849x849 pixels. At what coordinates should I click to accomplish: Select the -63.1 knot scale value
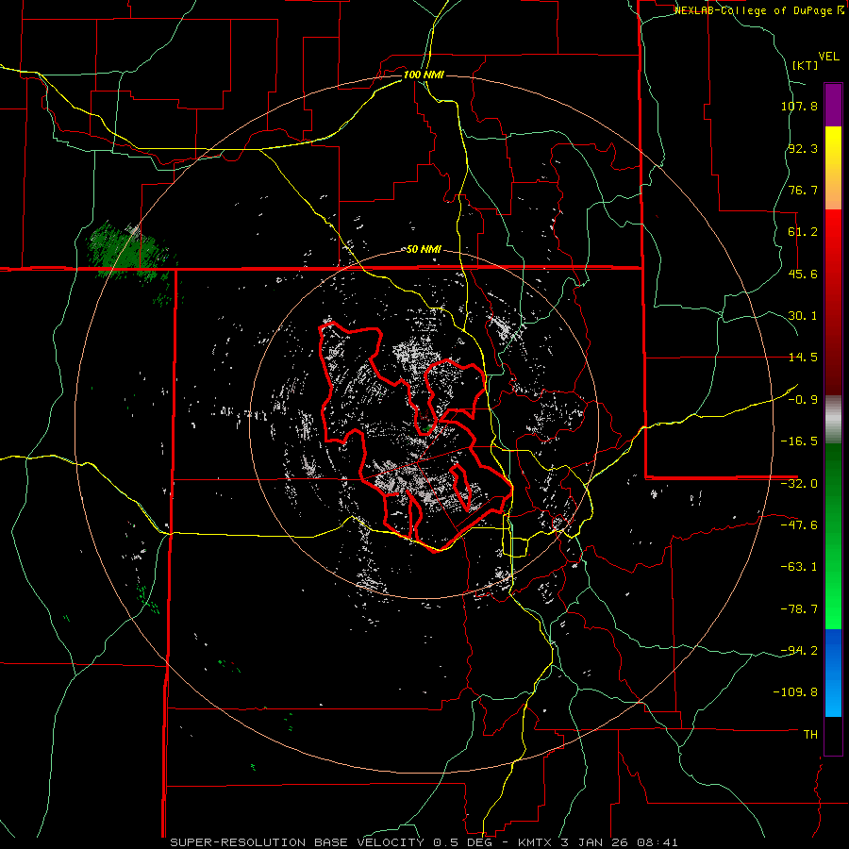(x=799, y=567)
